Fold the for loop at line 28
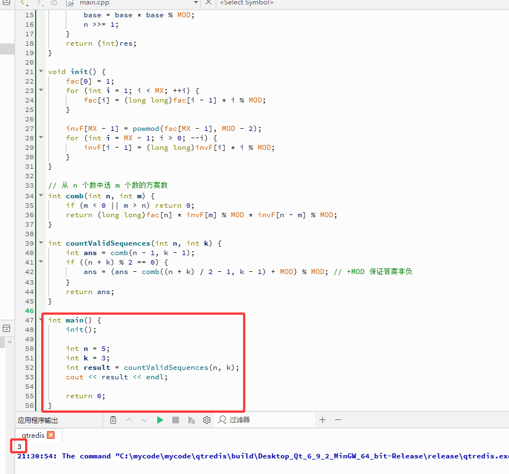This screenshot has height=474, width=509. [41, 138]
